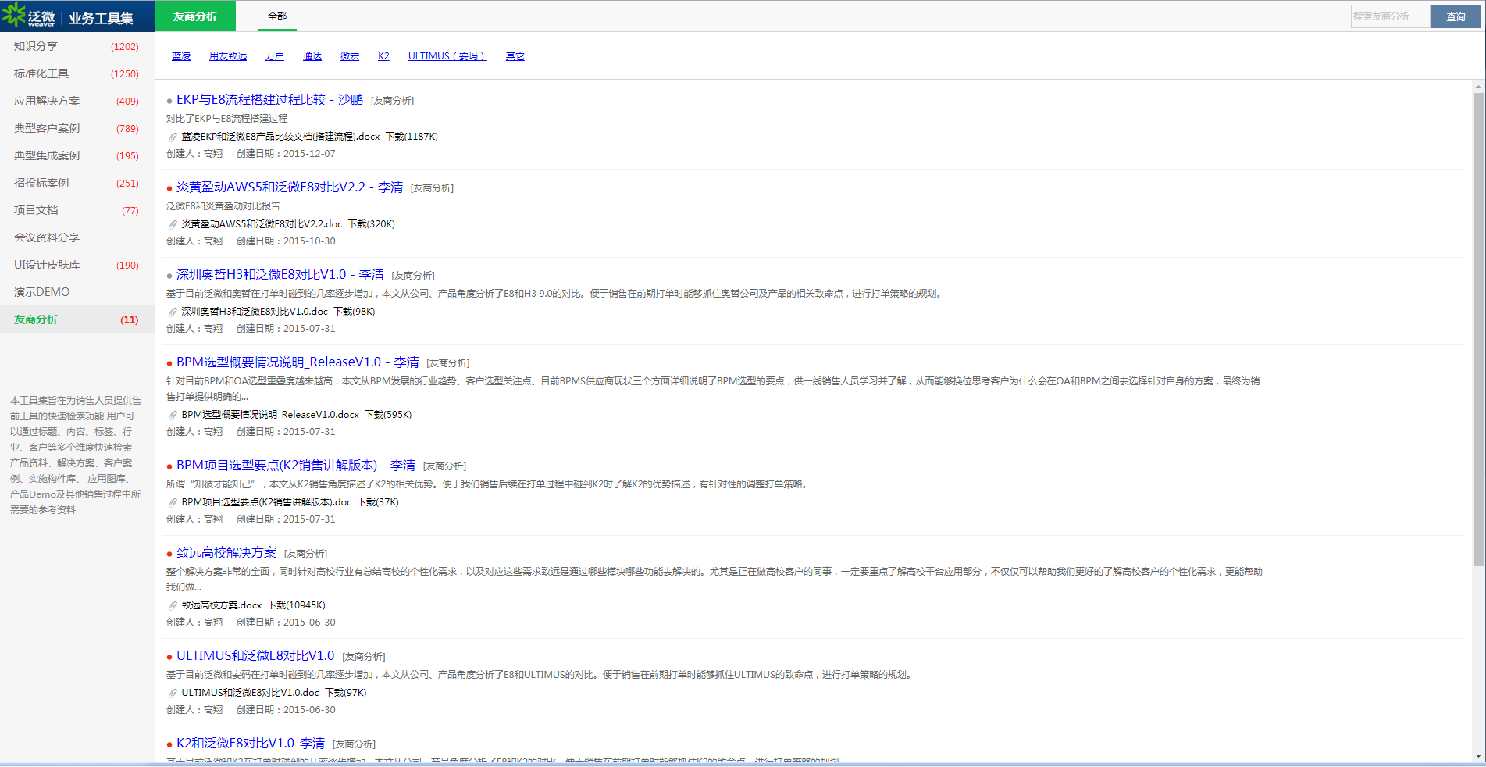The image size is (1486, 767).
Task: Click 下载(320K) for 炎黄盈动 doc
Action: [x=372, y=224]
